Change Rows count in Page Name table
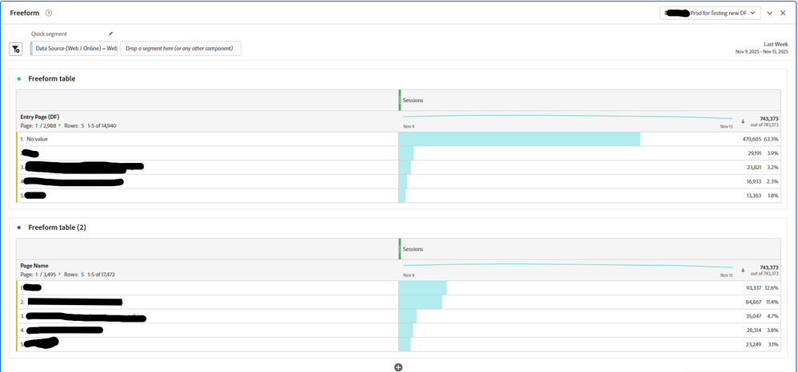 [82, 275]
